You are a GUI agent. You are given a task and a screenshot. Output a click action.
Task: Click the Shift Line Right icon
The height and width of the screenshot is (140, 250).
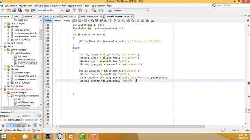coord(133,21)
